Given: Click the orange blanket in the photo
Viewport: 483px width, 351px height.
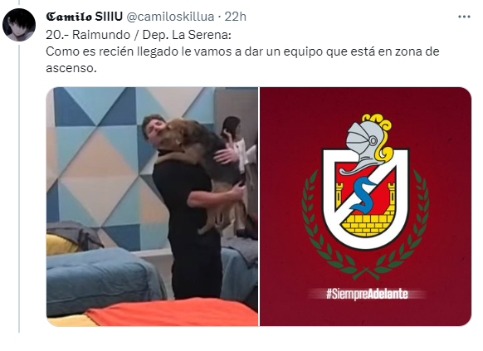Looking at the screenshot, I should (x=173, y=312).
